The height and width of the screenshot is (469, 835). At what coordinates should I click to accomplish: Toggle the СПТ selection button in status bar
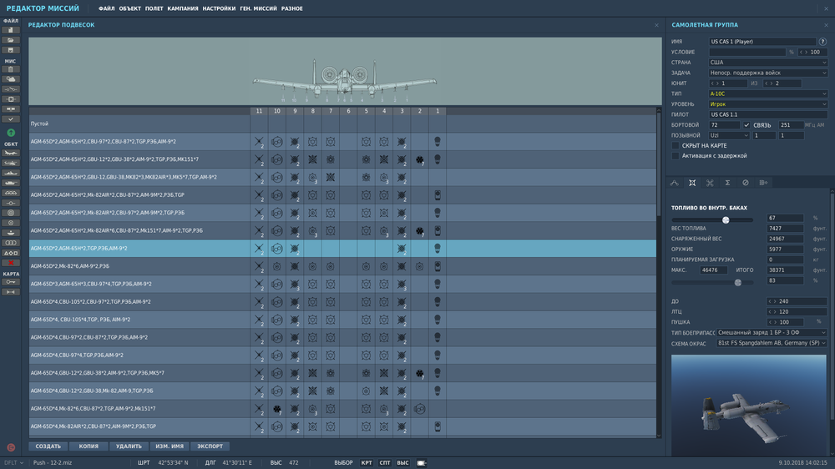384,463
